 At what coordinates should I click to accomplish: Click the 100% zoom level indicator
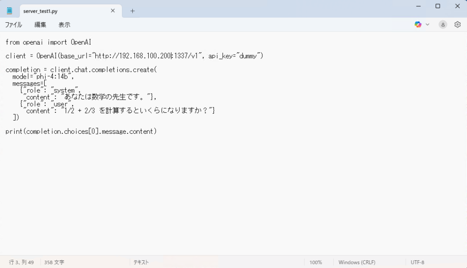pyautogui.click(x=316, y=263)
